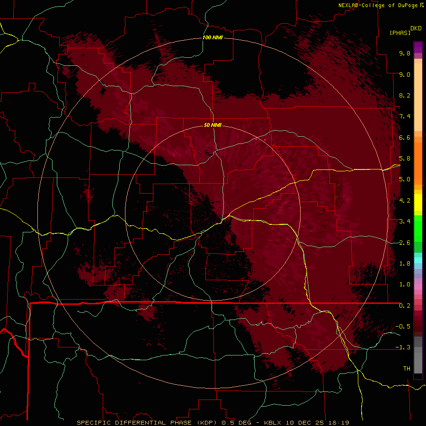
Task: Click the 0.2 value on the legend
Action: 405,306
